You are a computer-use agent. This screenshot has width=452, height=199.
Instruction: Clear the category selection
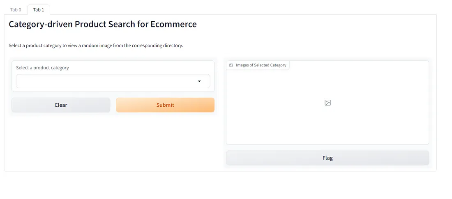click(x=61, y=105)
